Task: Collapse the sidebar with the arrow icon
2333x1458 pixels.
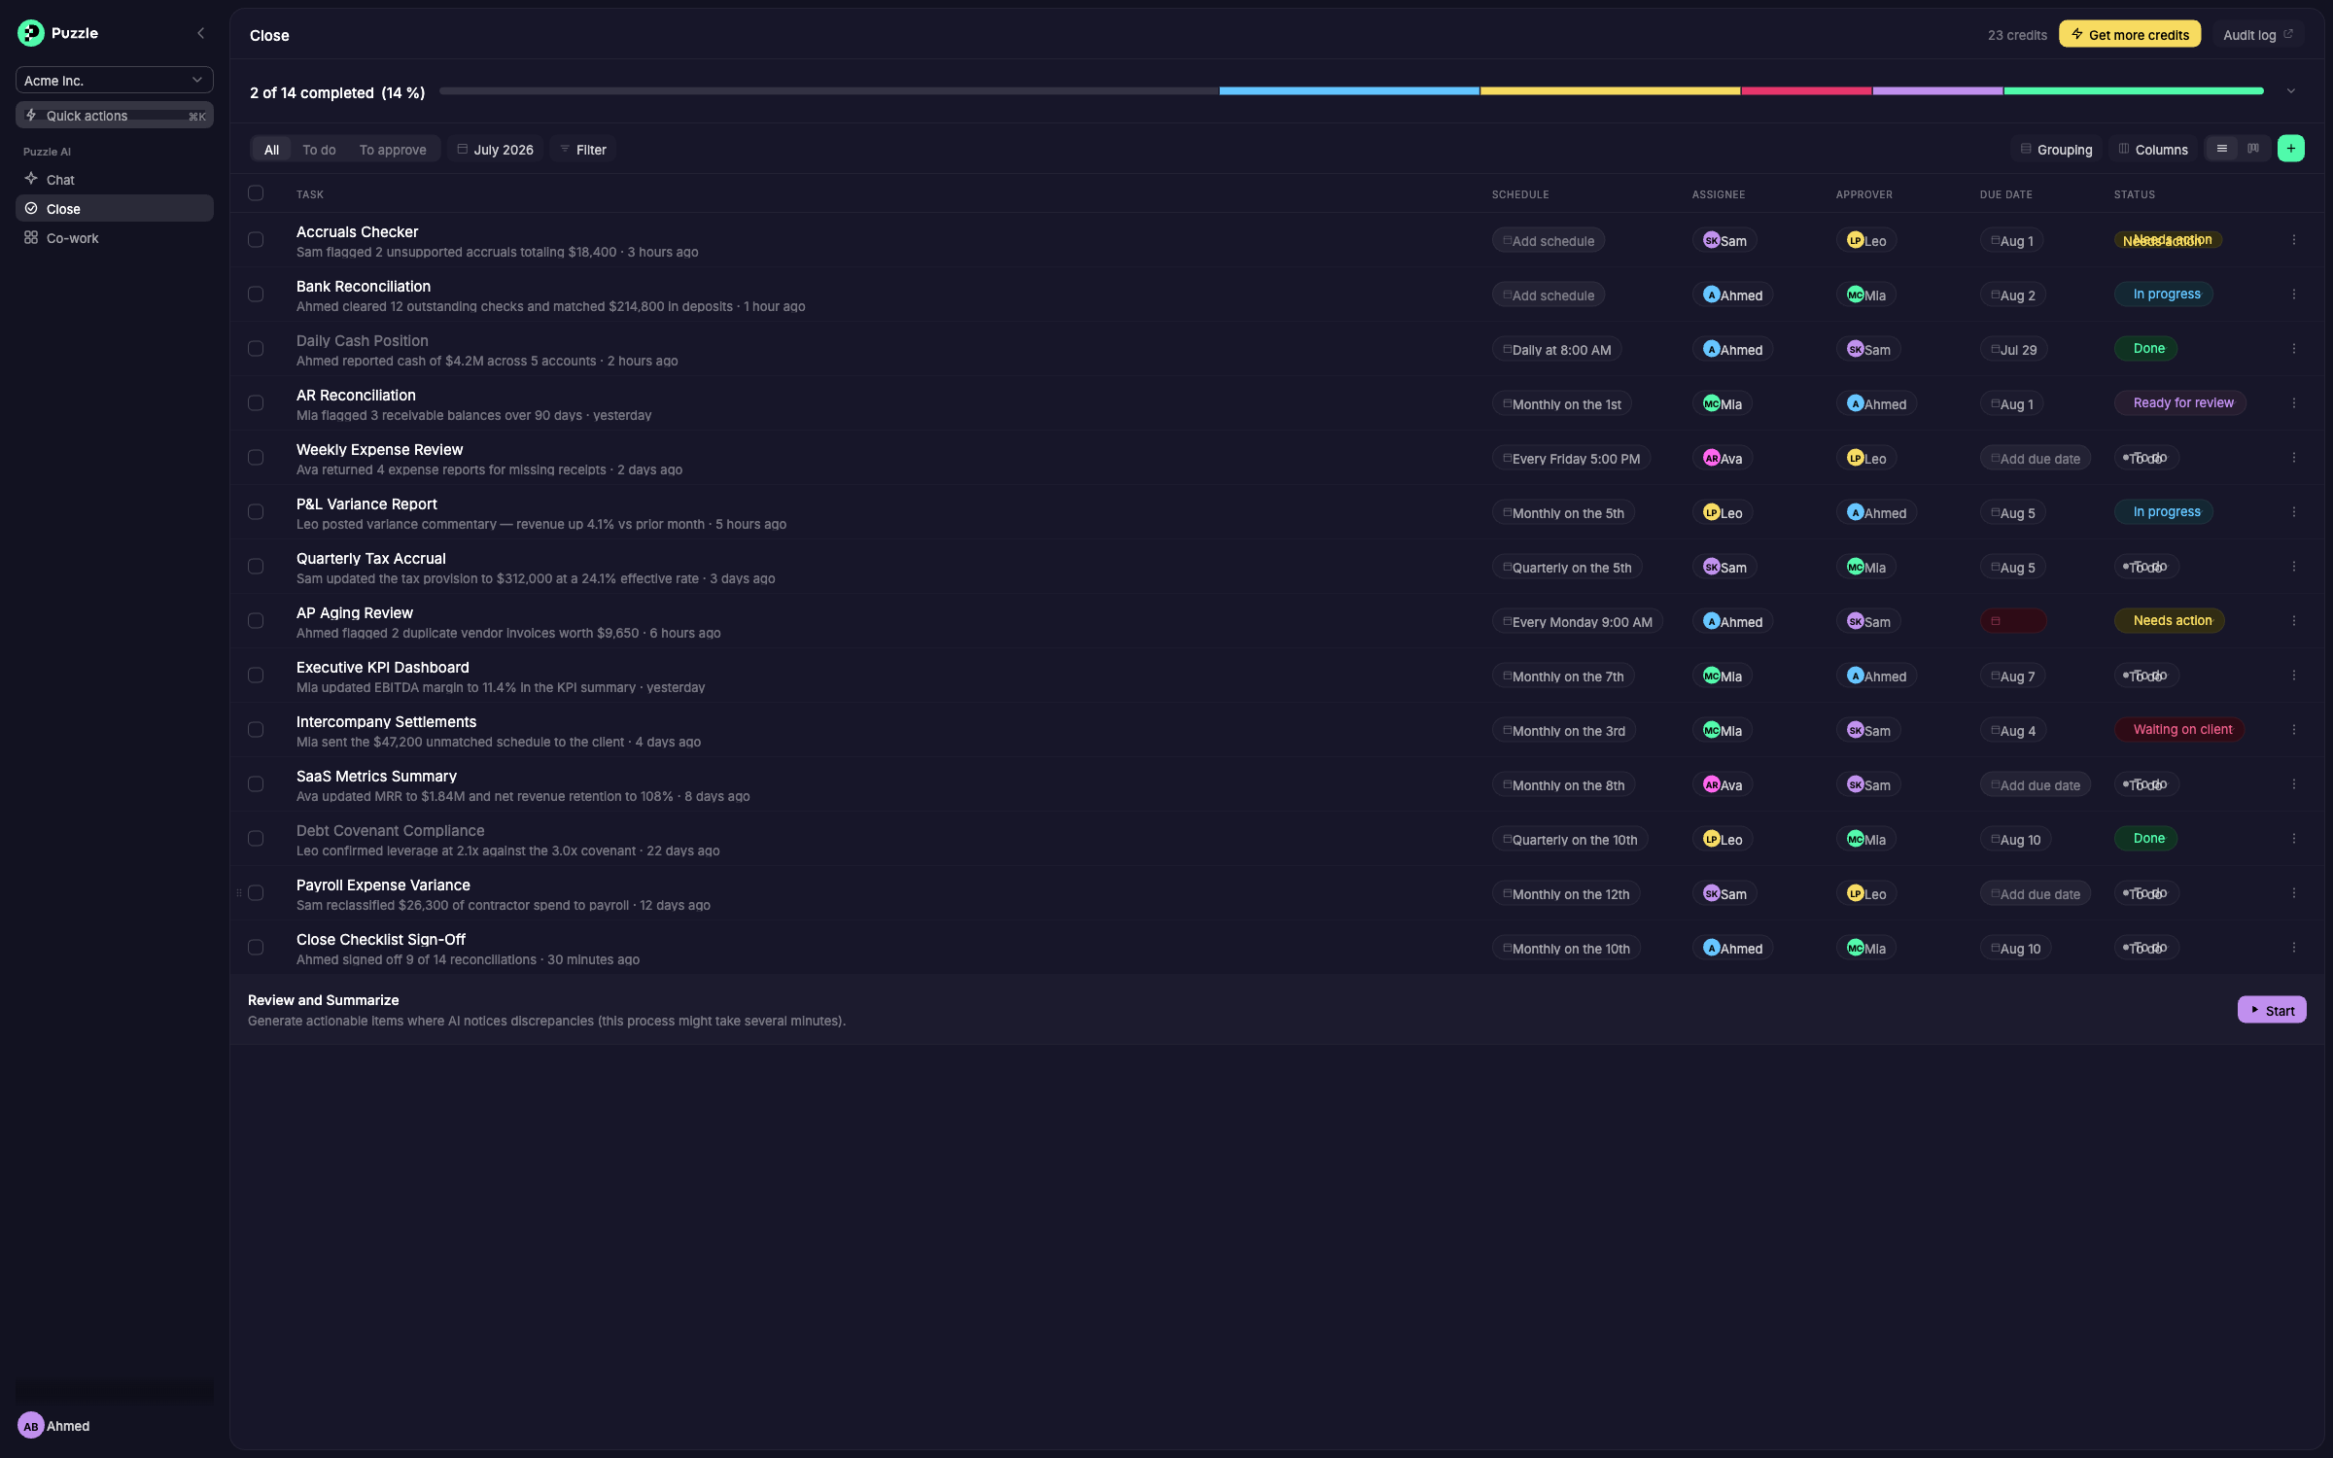Action: click(201, 33)
